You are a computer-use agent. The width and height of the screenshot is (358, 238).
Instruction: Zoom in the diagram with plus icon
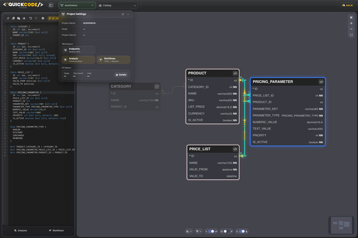(x=351, y=23)
